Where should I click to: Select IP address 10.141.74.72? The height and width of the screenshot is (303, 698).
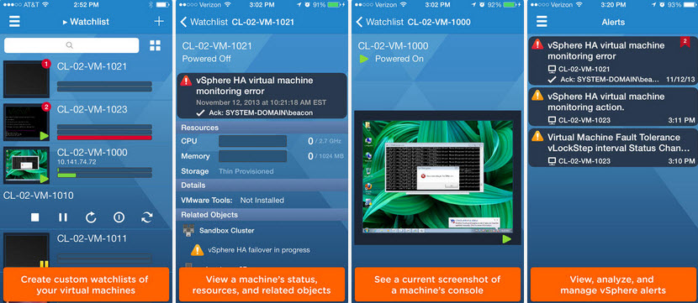point(77,162)
